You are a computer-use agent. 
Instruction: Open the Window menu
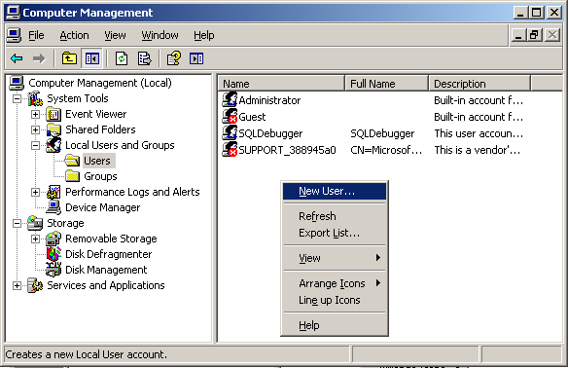160,35
